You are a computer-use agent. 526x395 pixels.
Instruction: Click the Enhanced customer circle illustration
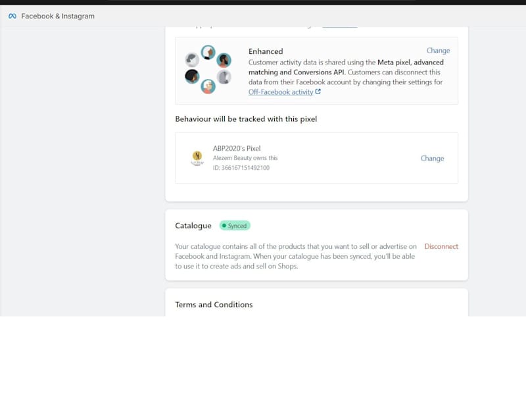pyautogui.click(x=208, y=70)
